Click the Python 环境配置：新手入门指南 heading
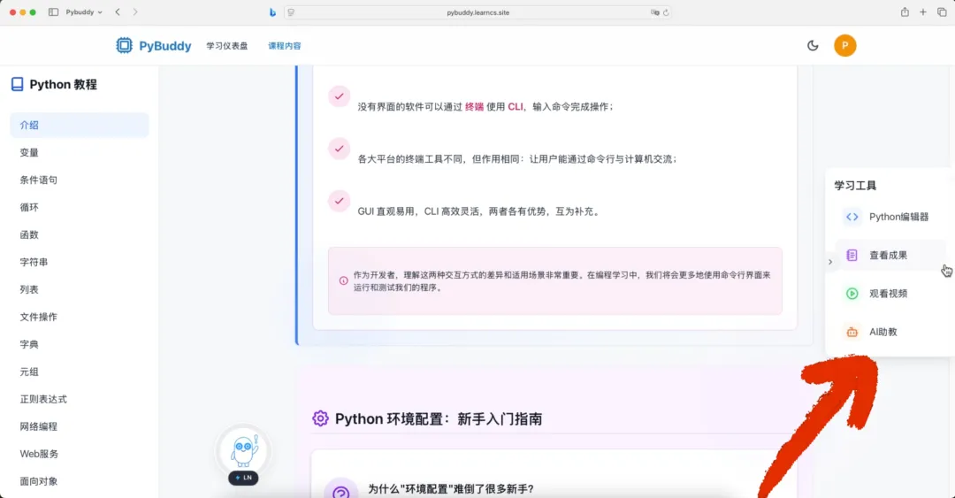The height and width of the screenshot is (498, 955). click(x=439, y=418)
